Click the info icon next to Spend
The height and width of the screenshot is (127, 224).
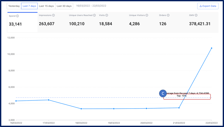click(x=17, y=16)
